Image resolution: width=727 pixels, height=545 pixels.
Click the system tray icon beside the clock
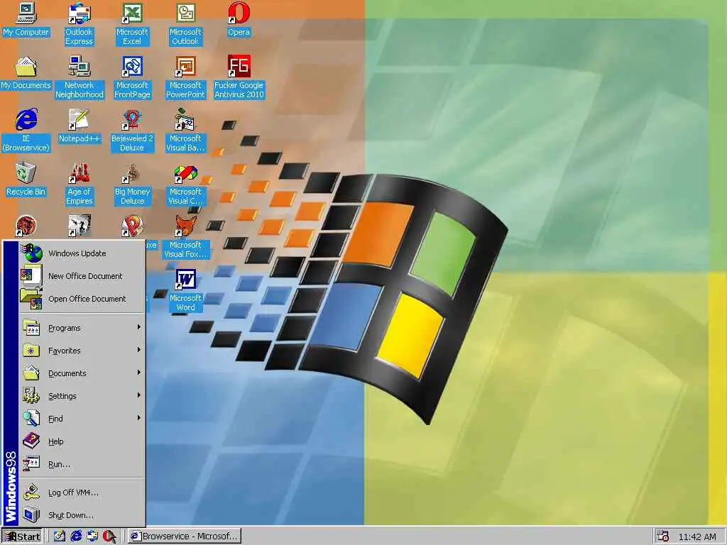click(x=663, y=536)
